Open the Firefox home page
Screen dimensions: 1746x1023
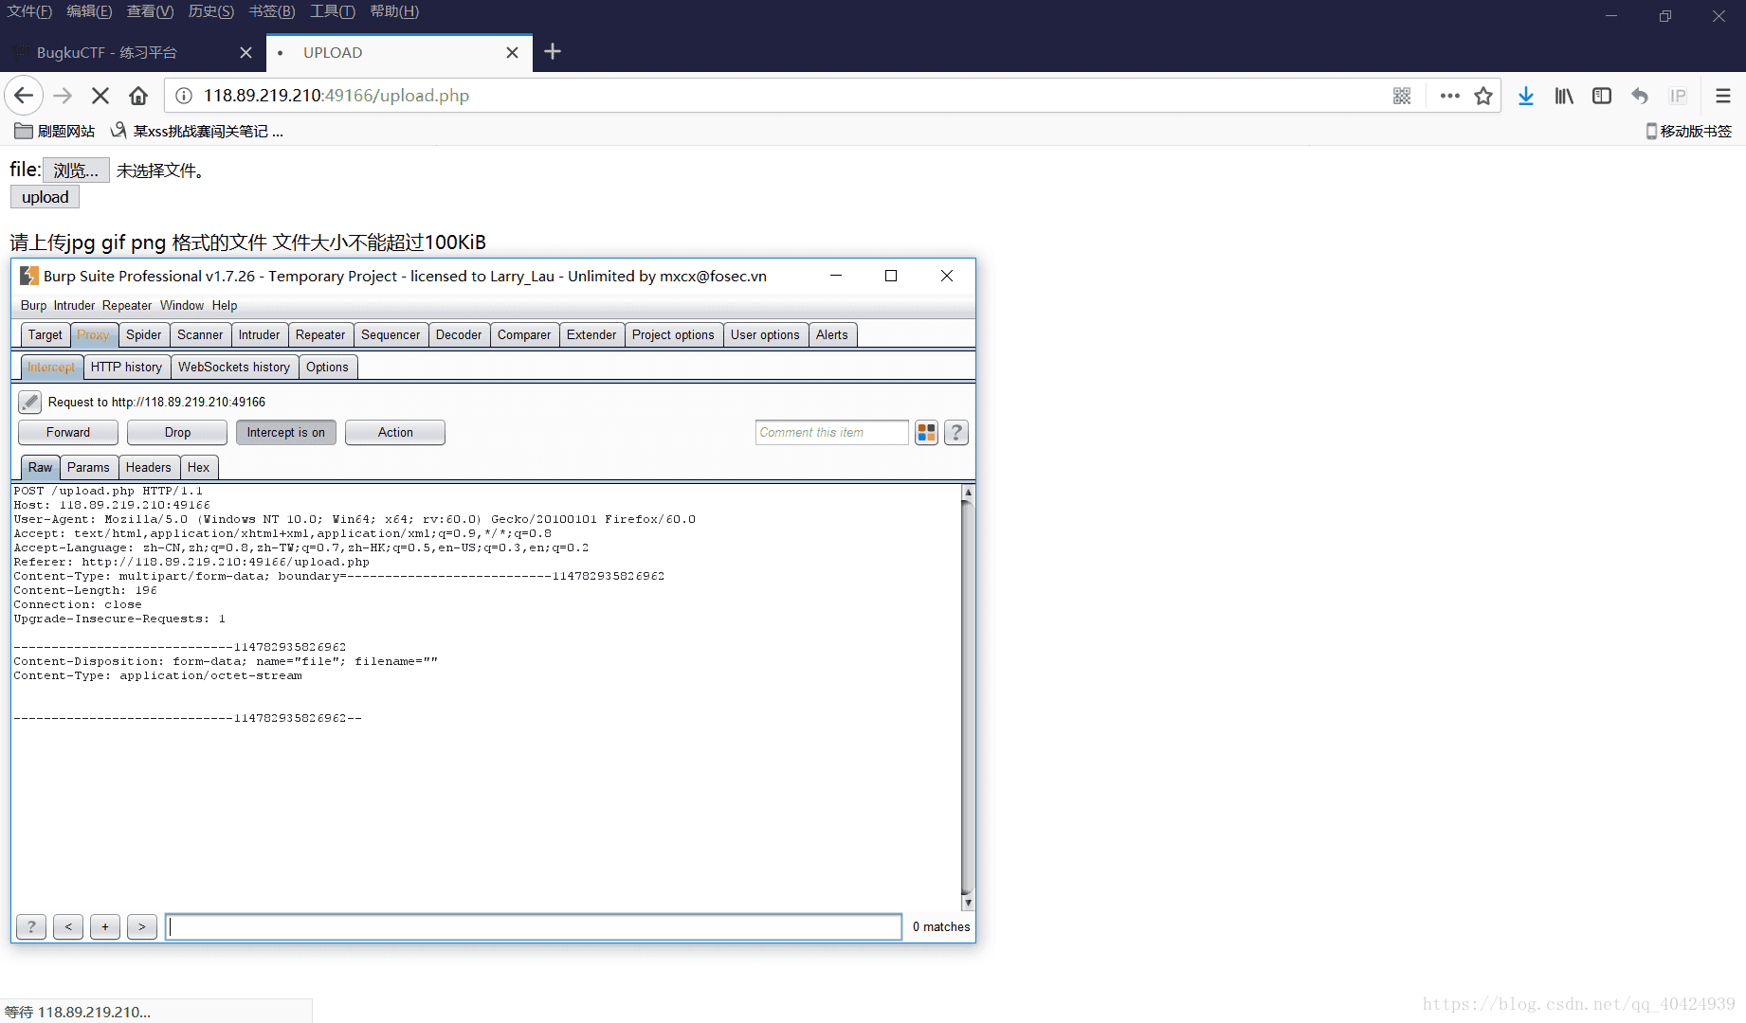(x=138, y=96)
